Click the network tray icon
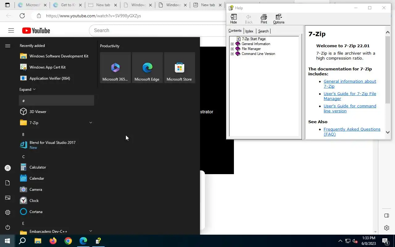This screenshot has height=247, width=395. click(348, 241)
